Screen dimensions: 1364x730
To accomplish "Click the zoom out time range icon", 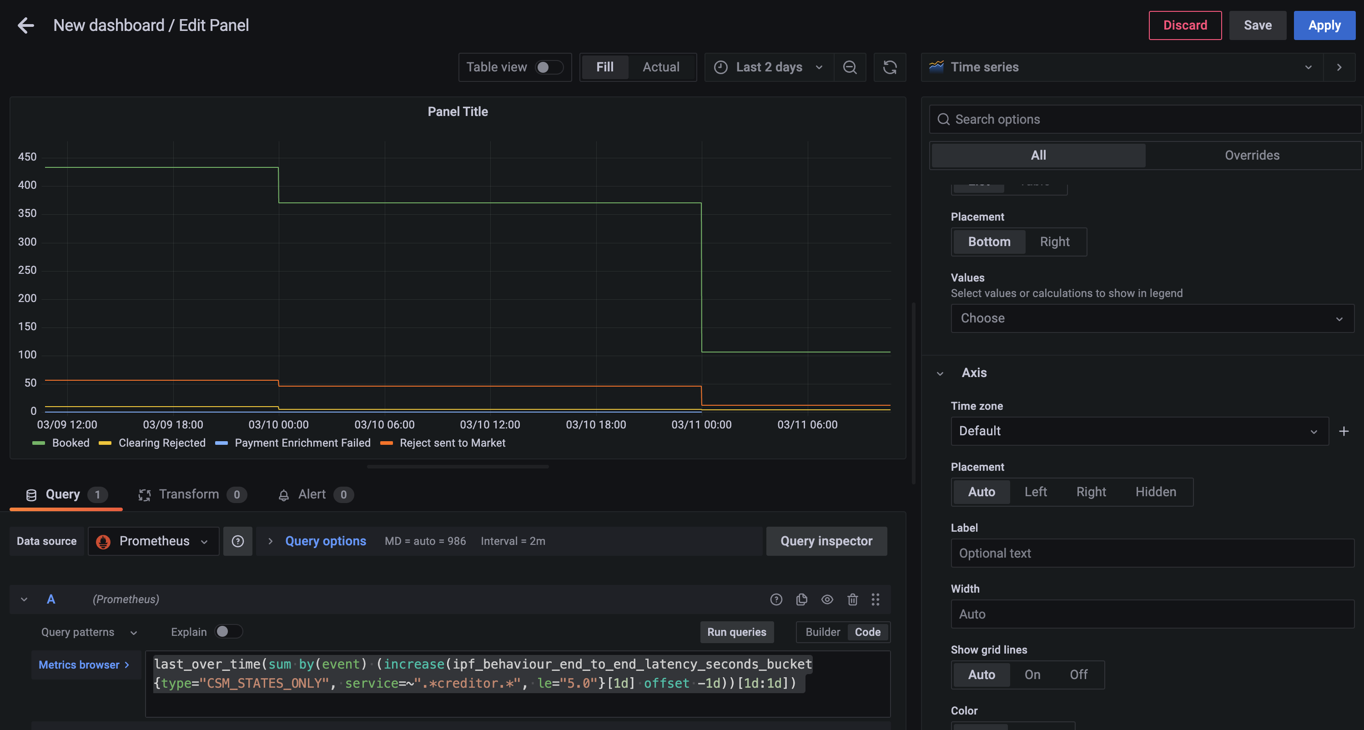I will 849,67.
